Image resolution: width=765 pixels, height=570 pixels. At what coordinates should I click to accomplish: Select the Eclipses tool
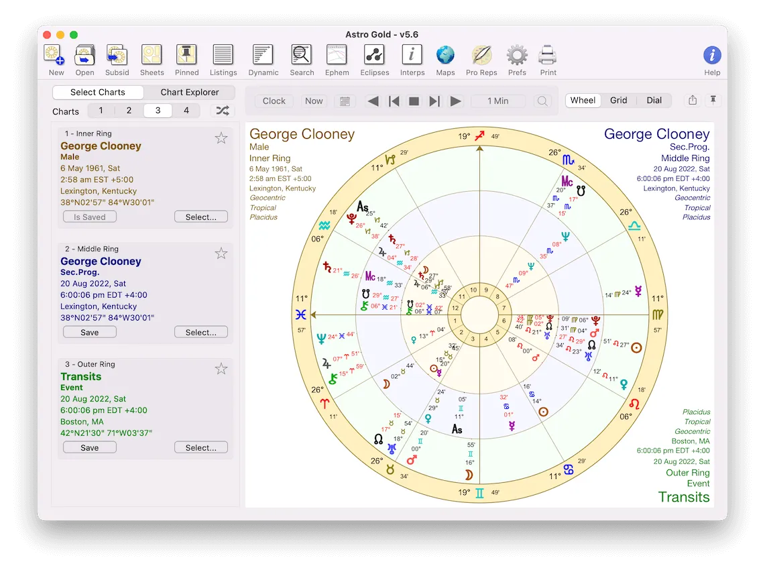(x=374, y=59)
